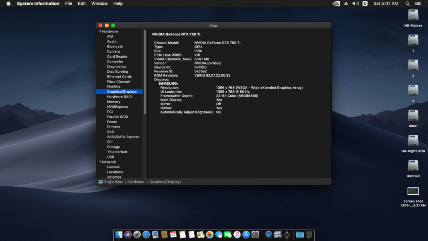The width and height of the screenshot is (428, 241).
Task: Select USB in the sidebar
Action: [x=110, y=157]
